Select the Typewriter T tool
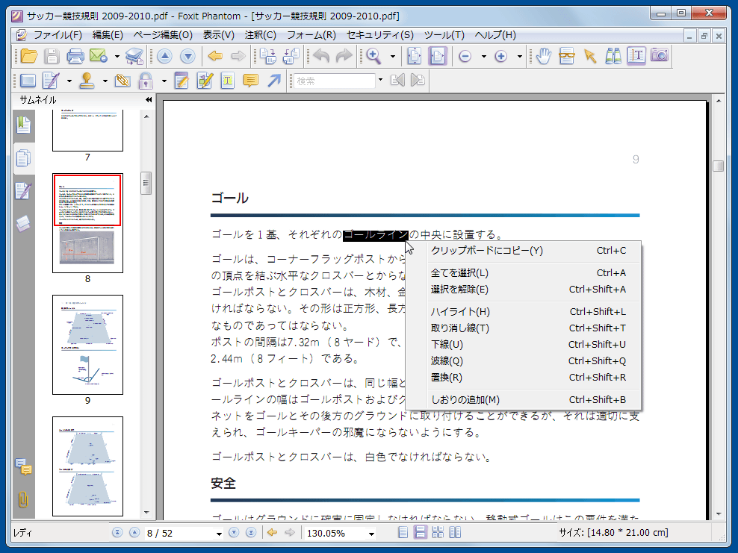Image resolution: width=738 pixels, height=553 pixels. [x=228, y=81]
